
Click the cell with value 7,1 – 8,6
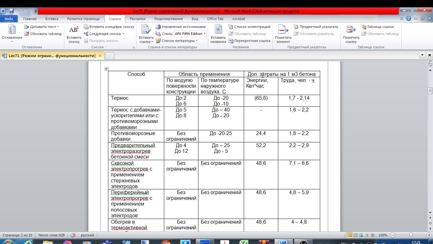pos(299,174)
